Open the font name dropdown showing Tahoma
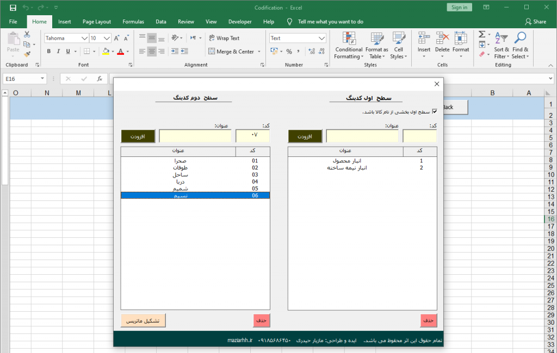This screenshot has height=353, width=557. [x=84, y=39]
